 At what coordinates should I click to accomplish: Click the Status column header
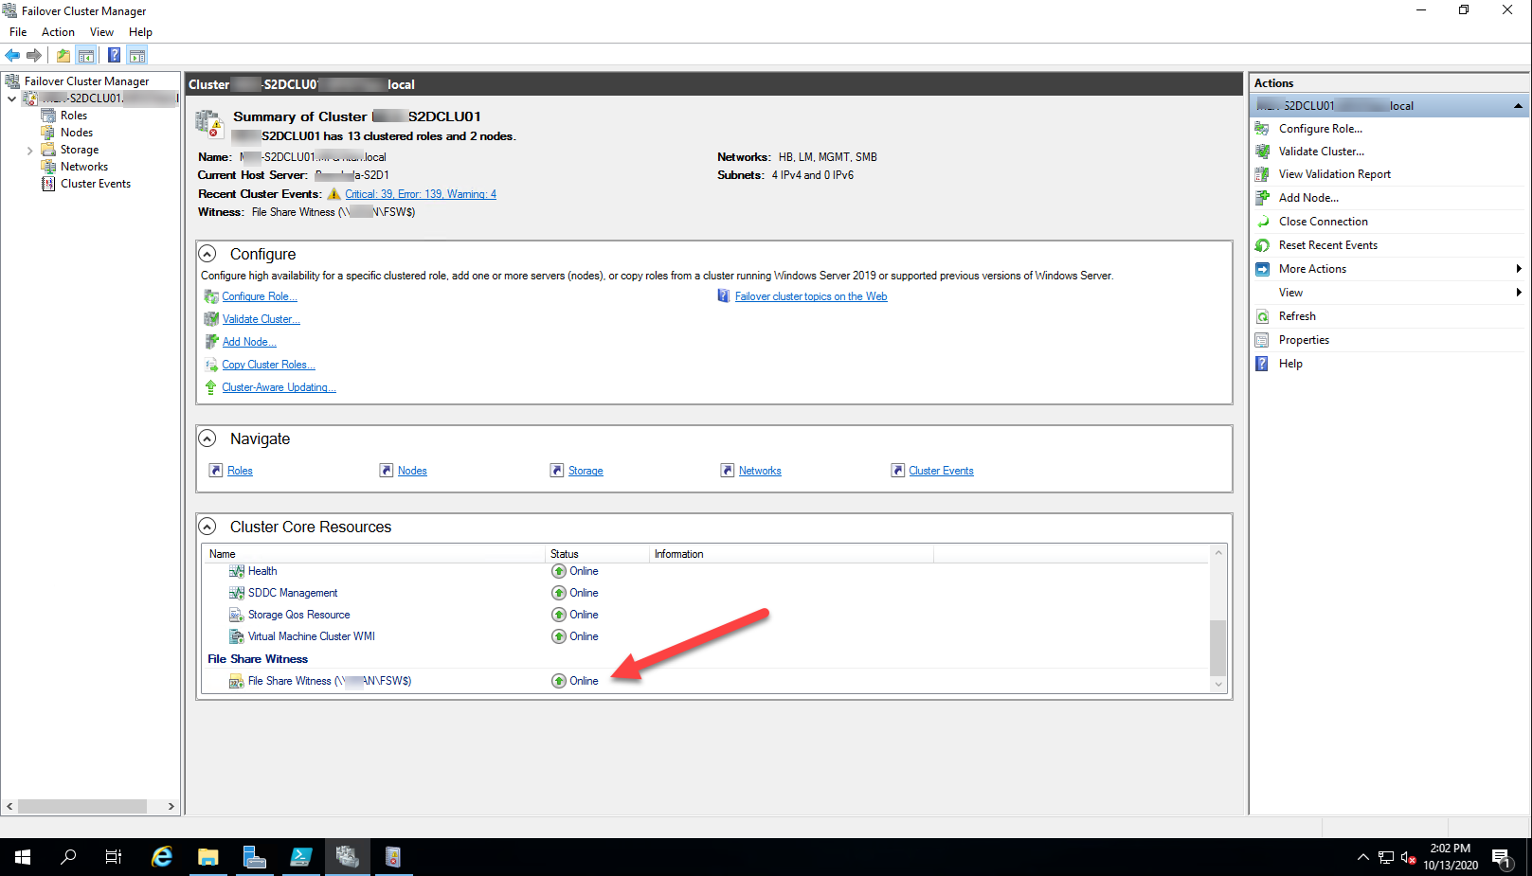coord(597,554)
